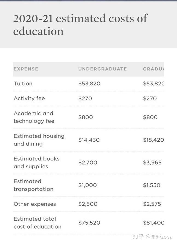
Task: Click Estimated books and supplies label
Action: [x=36, y=163]
